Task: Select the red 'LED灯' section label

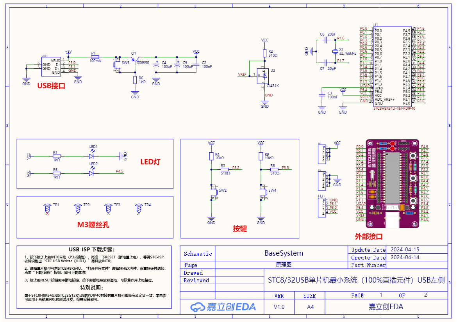Action: pyautogui.click(x=150, y=162)
